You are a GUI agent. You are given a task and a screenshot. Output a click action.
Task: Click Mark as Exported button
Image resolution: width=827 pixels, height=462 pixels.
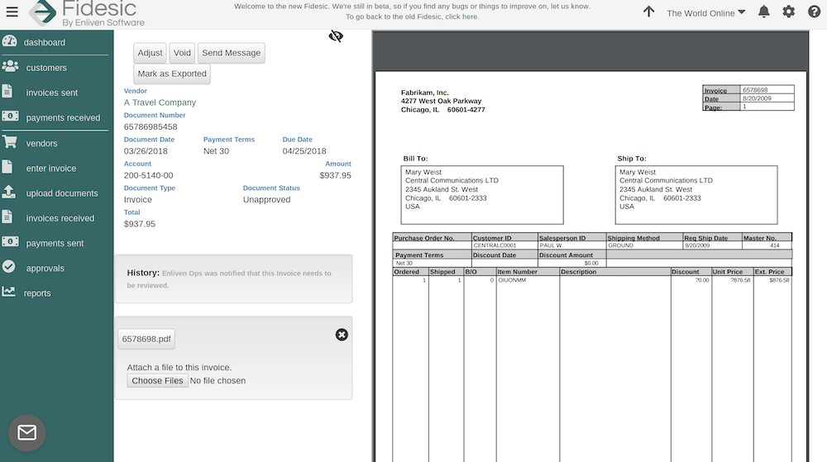pos(172,74)
